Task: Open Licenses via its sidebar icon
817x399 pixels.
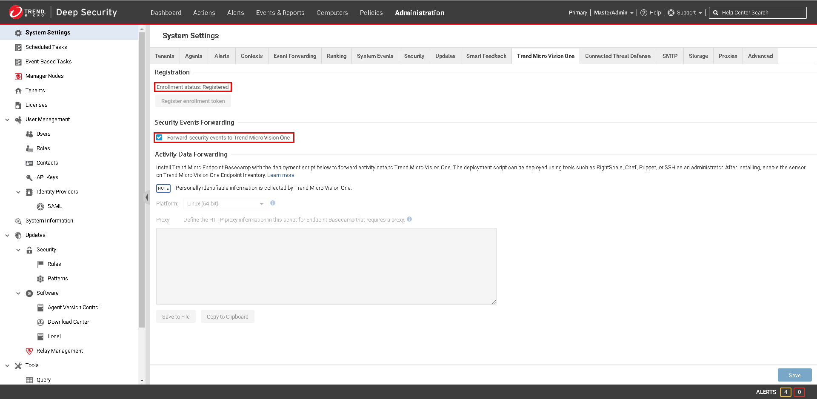Action: (x=18, y=105)
